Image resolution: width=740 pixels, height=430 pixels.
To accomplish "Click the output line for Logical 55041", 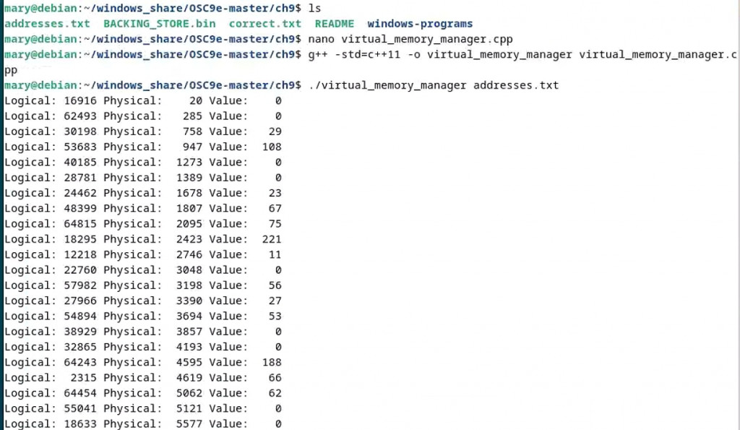I will click(x=143, y=409).
